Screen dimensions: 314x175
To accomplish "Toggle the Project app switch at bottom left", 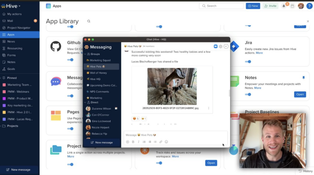I will click(x=70, y=164).
